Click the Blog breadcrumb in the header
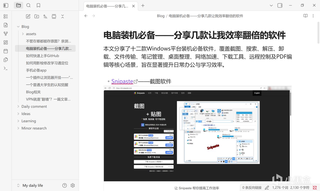 161,16
